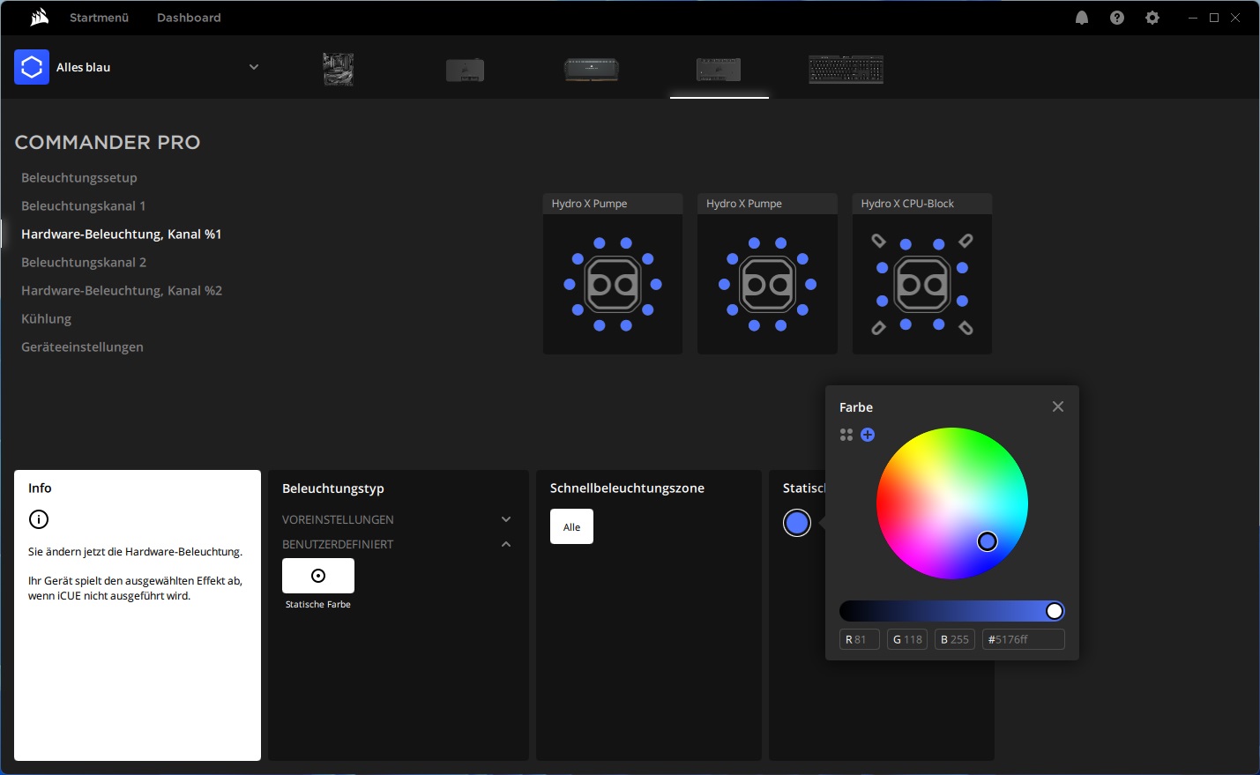The height and width of the screenshot is (775, 1260).
Task: Open Beleuchtungssetup in the sidebar
Action: (x=79, y=177)
